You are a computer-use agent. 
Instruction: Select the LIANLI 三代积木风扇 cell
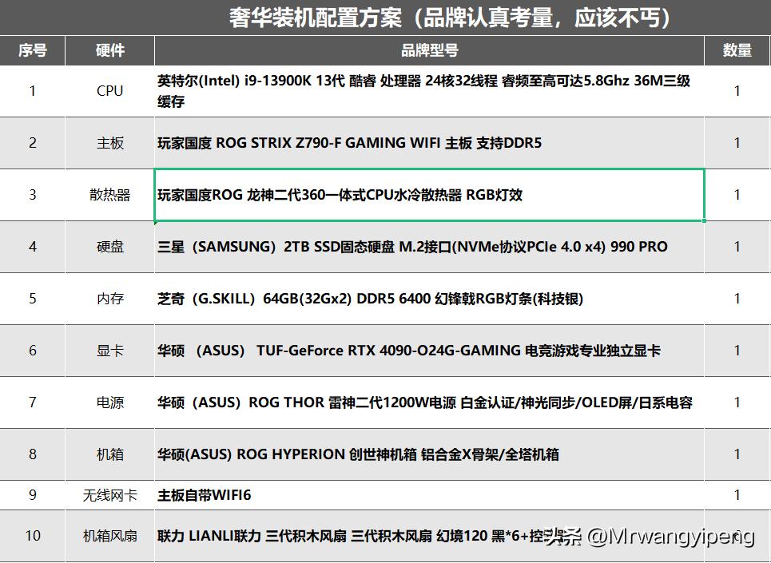[429, 536]
